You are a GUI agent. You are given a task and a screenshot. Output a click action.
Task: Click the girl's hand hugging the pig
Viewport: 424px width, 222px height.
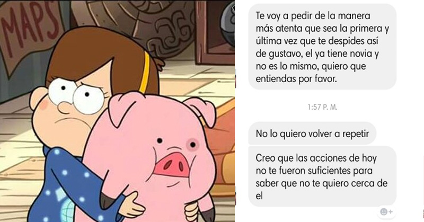click(x=132, y=203)
